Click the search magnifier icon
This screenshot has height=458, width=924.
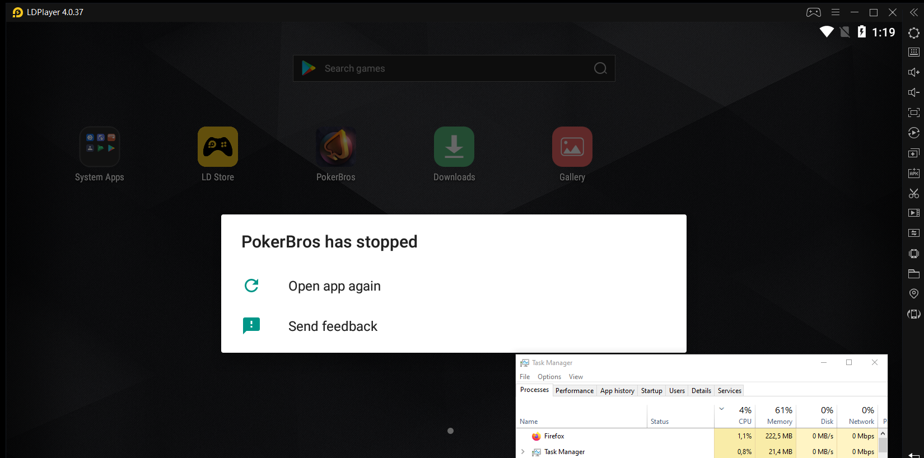(x=600, y=68)
